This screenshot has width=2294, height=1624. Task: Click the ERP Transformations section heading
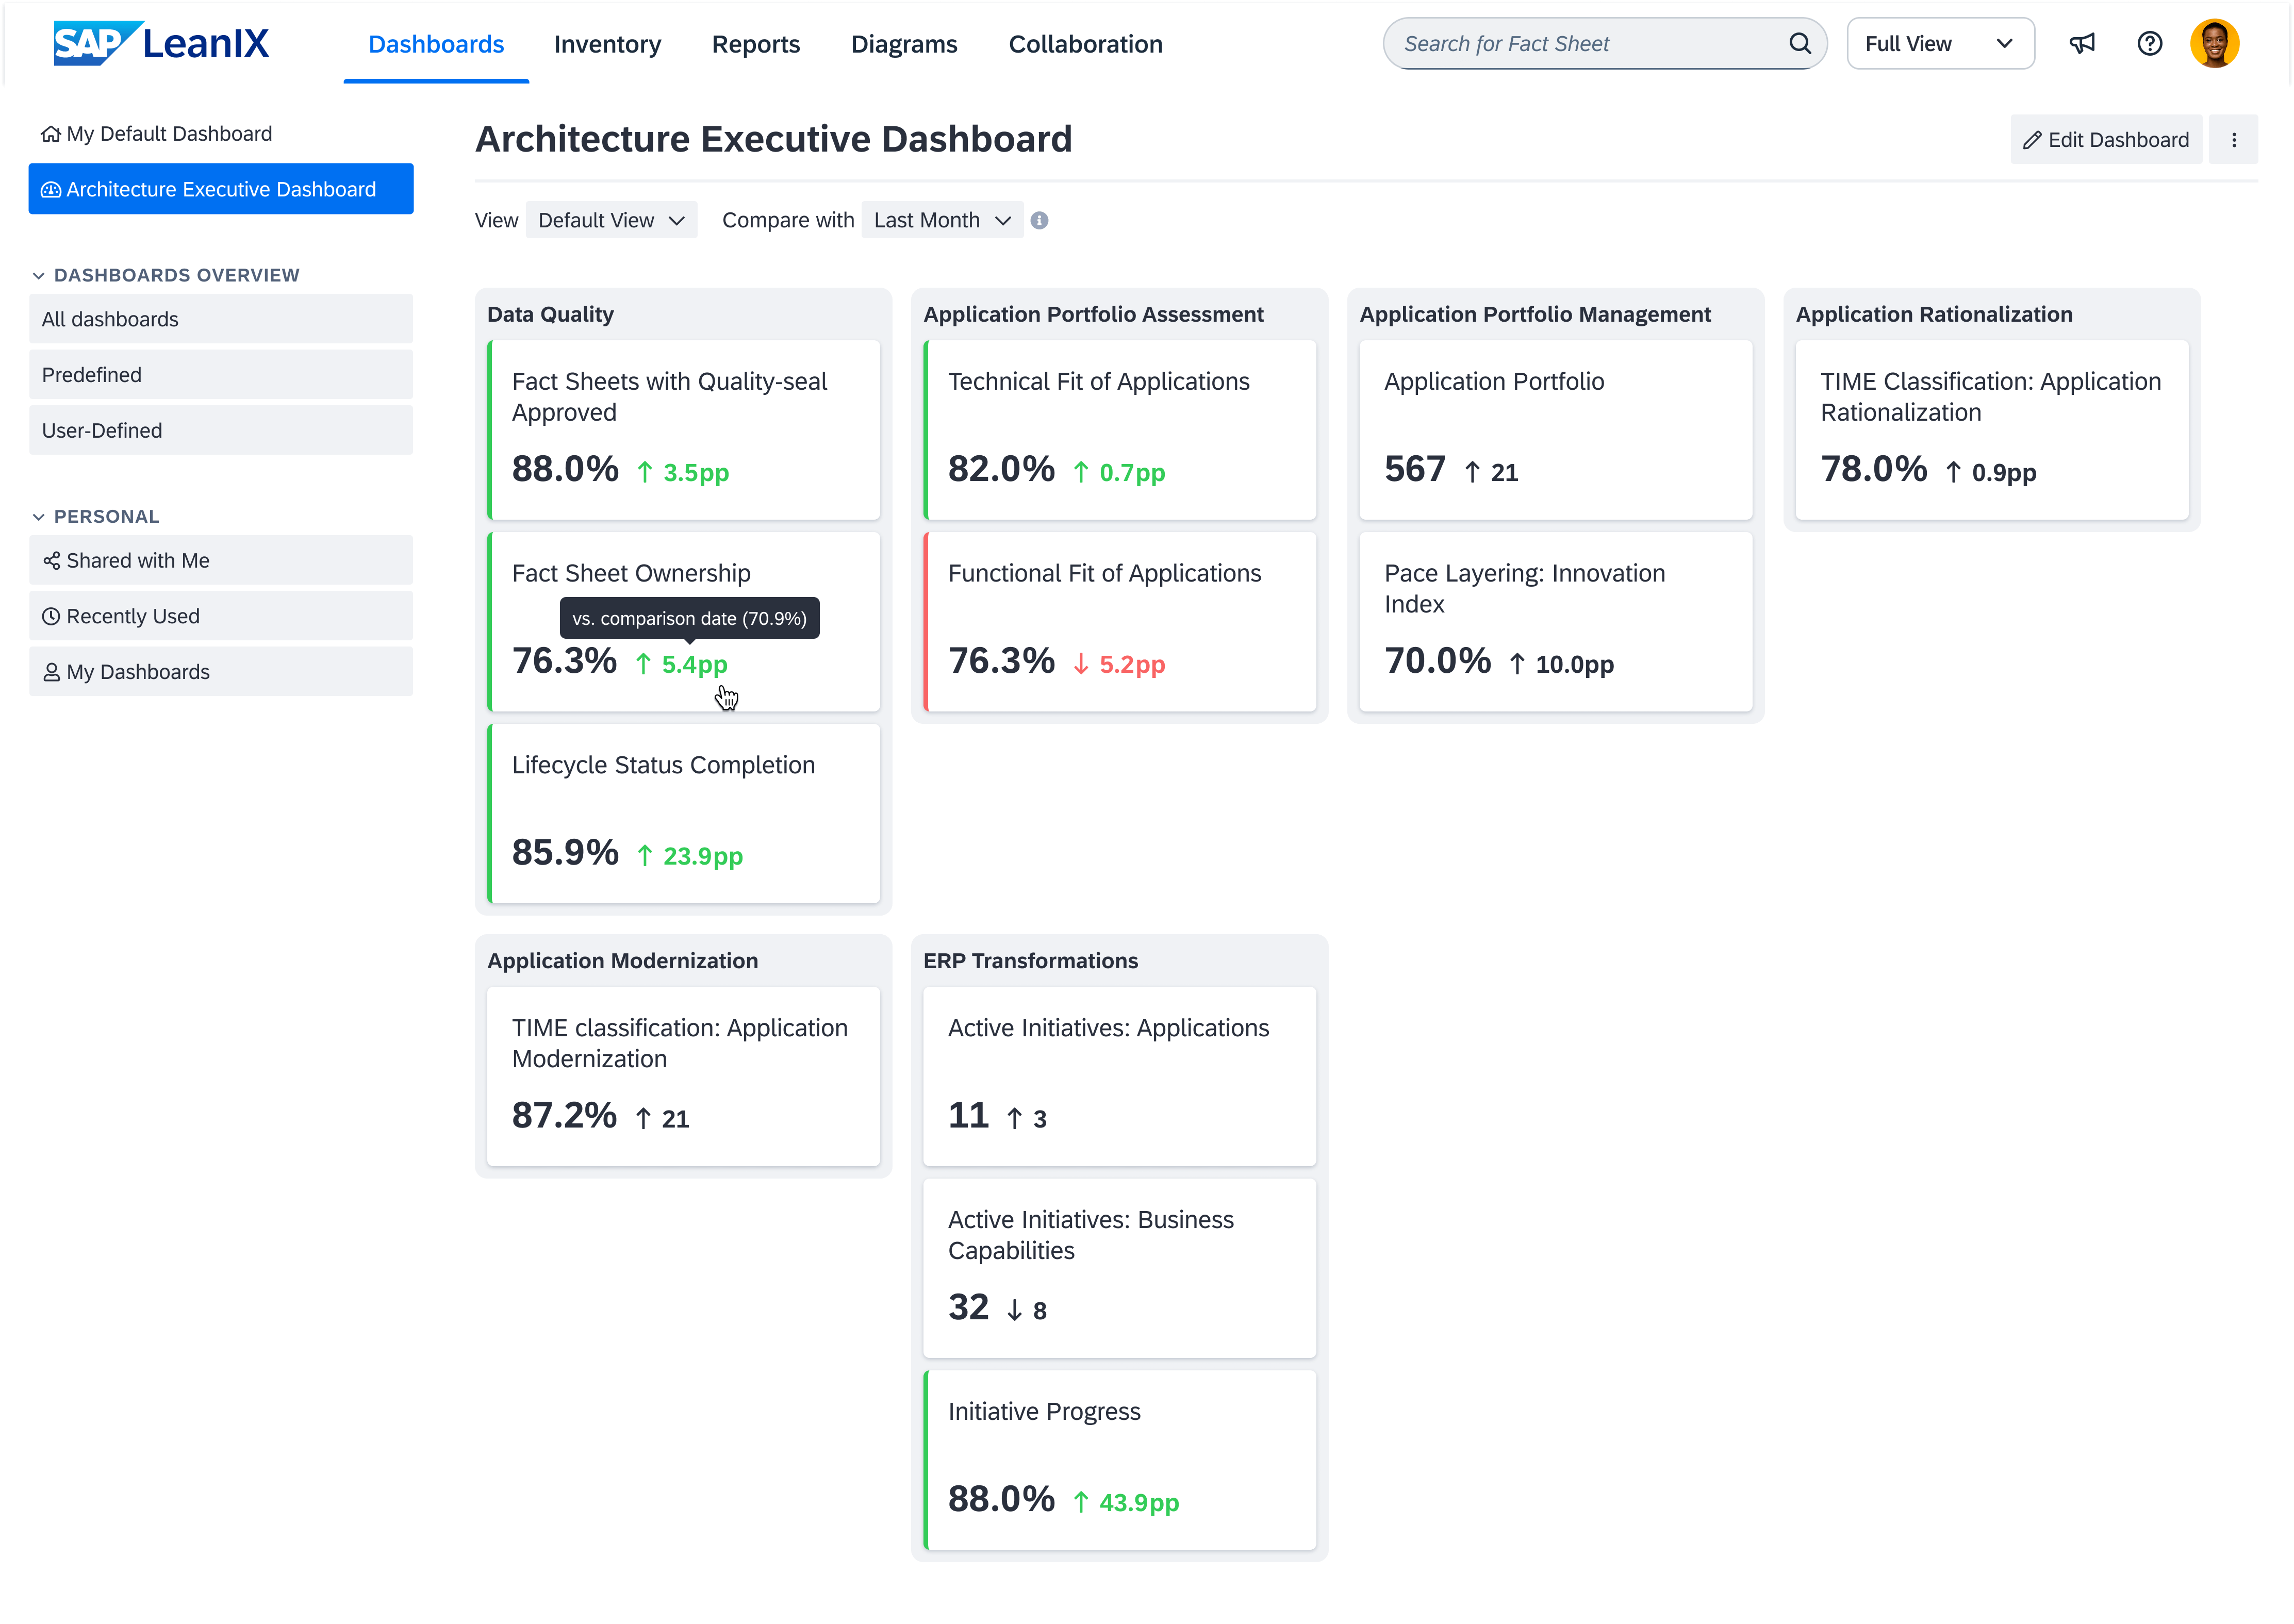tap(1030, 961)
